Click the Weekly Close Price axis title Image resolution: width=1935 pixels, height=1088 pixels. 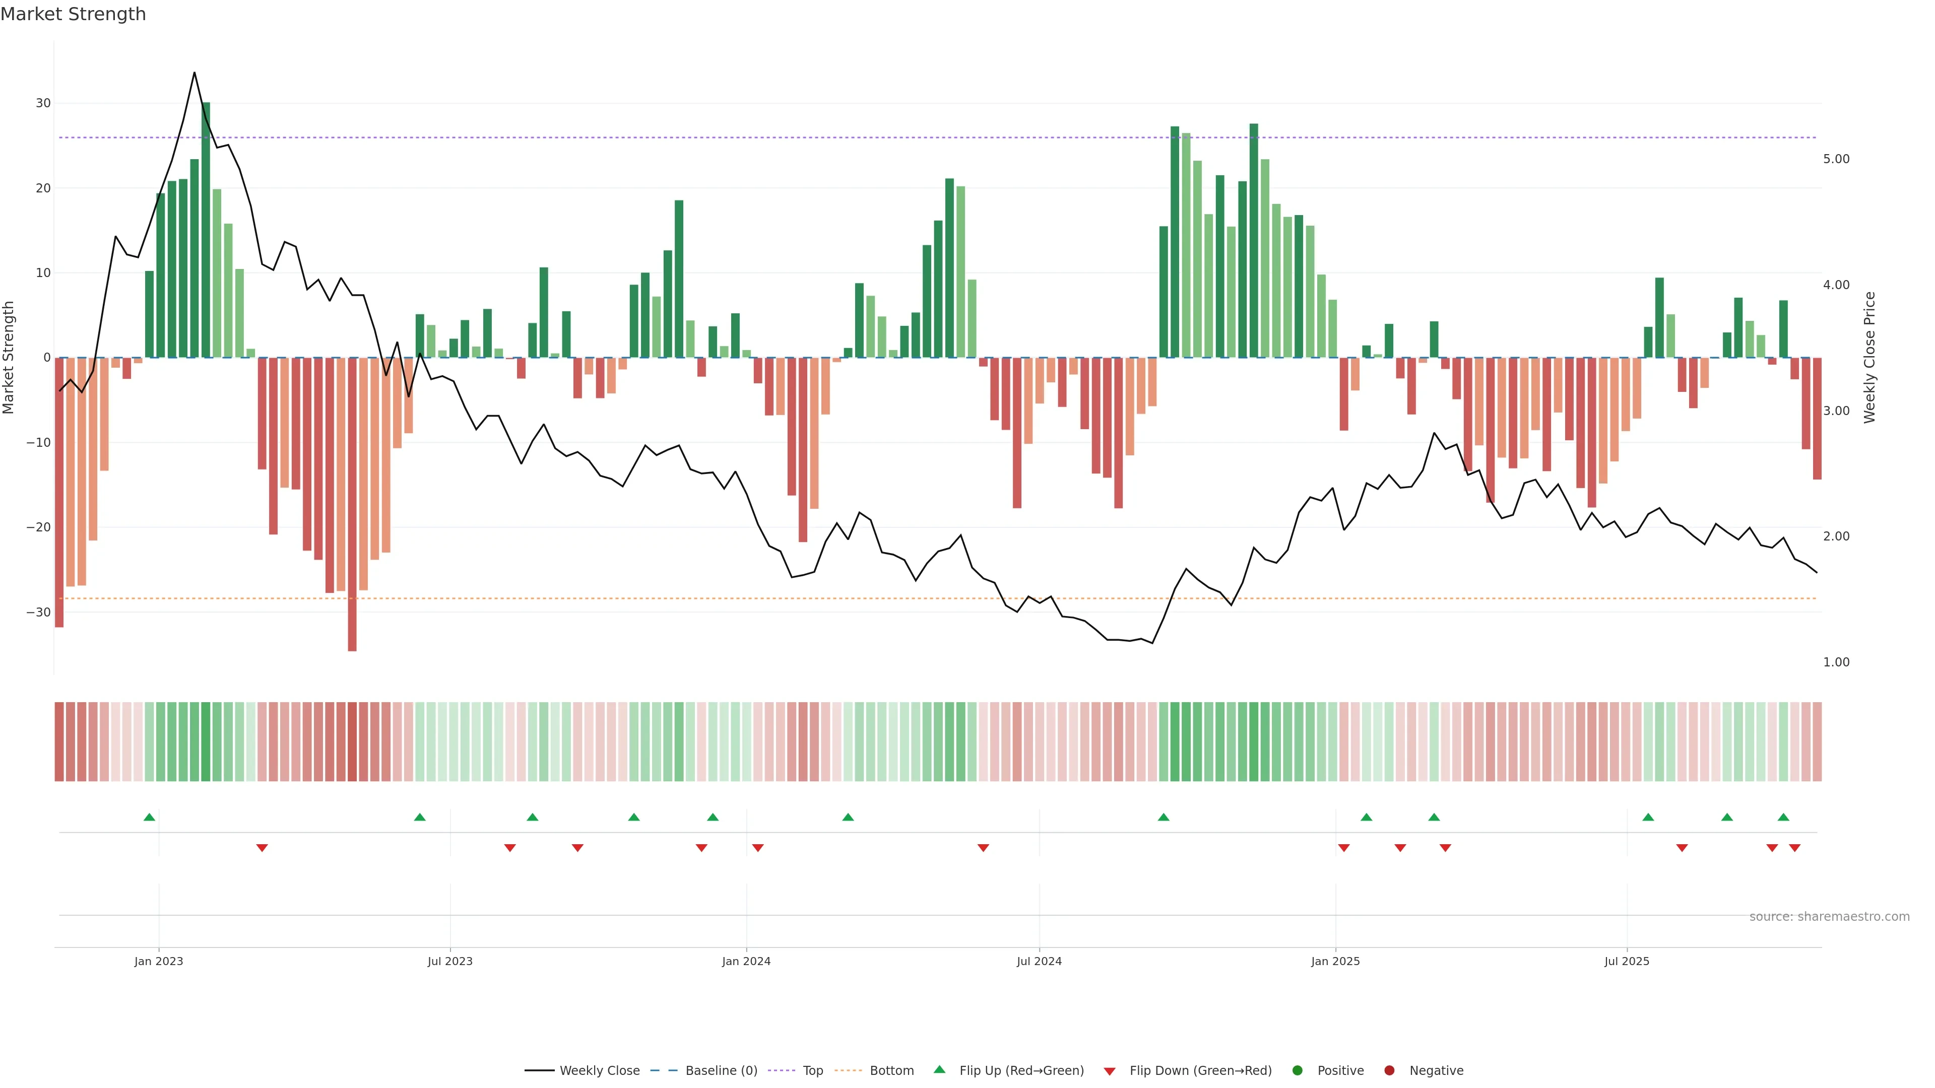[x=1869, y=358]
